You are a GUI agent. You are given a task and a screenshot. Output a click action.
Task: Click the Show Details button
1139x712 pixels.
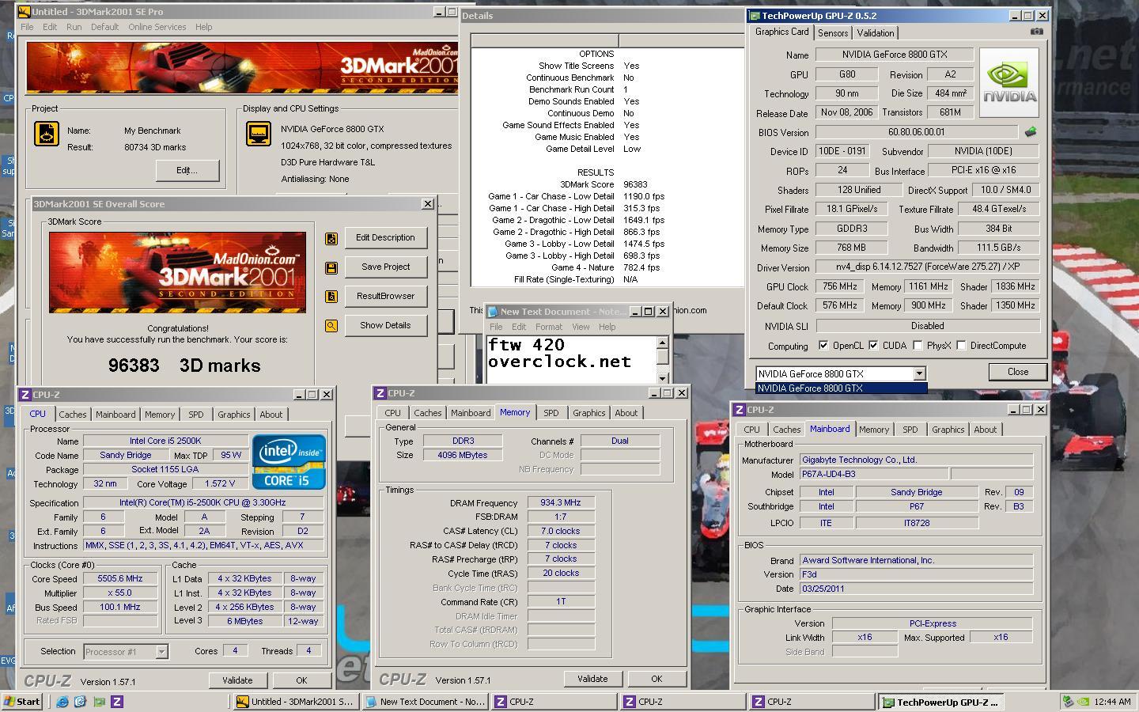point(385,325)
